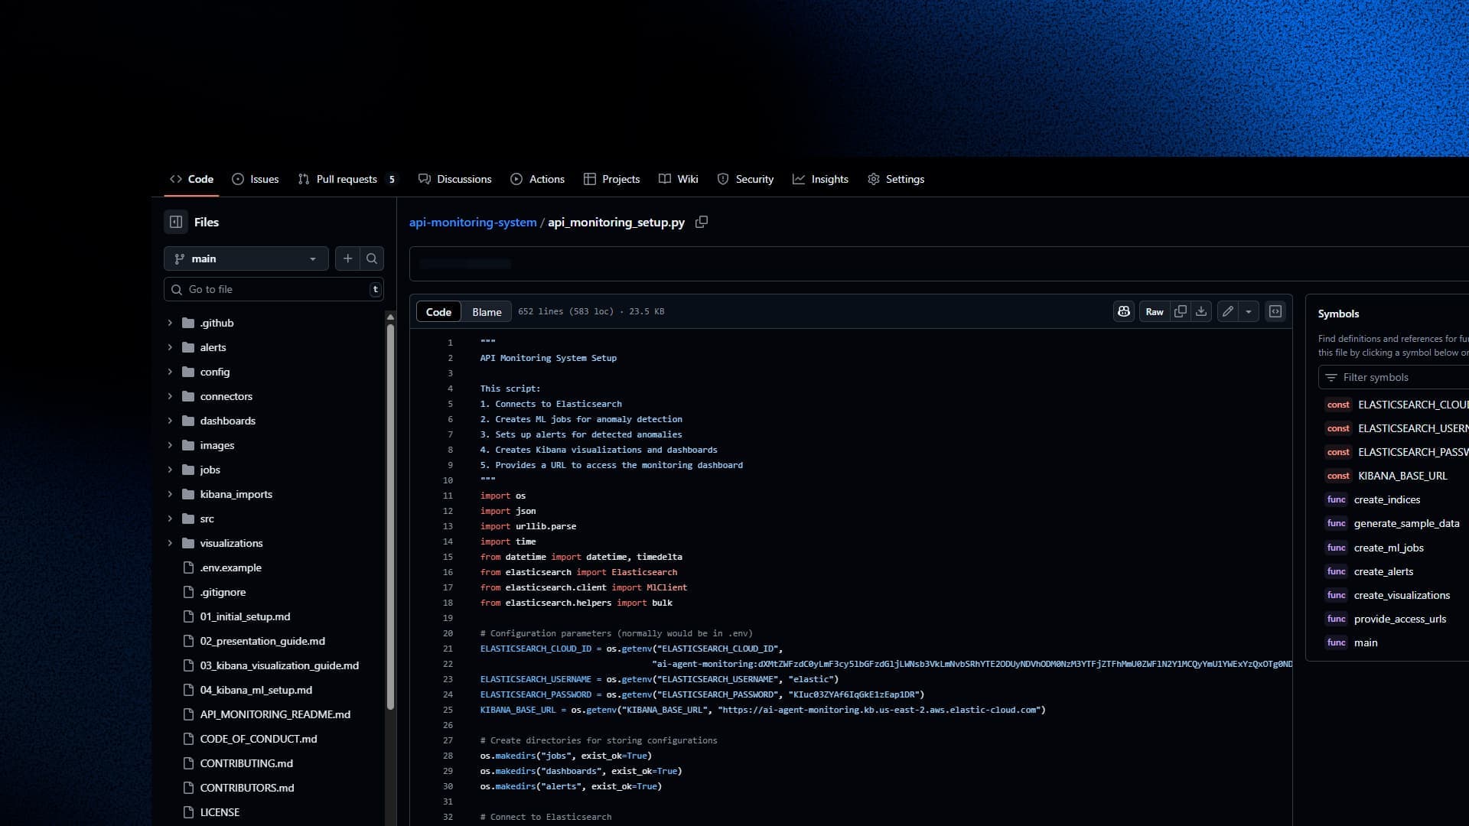This screenshot has width=1469, height=826.
Task: Open the main branch selector
Action: (x=246, y=259)
